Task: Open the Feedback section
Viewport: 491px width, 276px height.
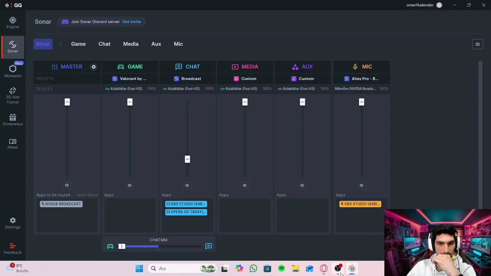Action: coord(13,248)
